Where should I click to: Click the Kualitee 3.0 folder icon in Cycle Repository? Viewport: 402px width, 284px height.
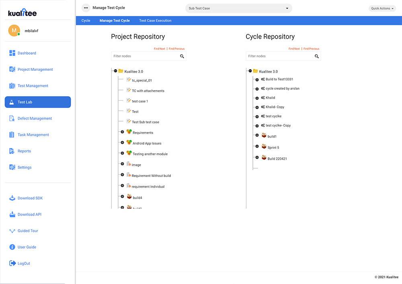[x=255, y=71]
